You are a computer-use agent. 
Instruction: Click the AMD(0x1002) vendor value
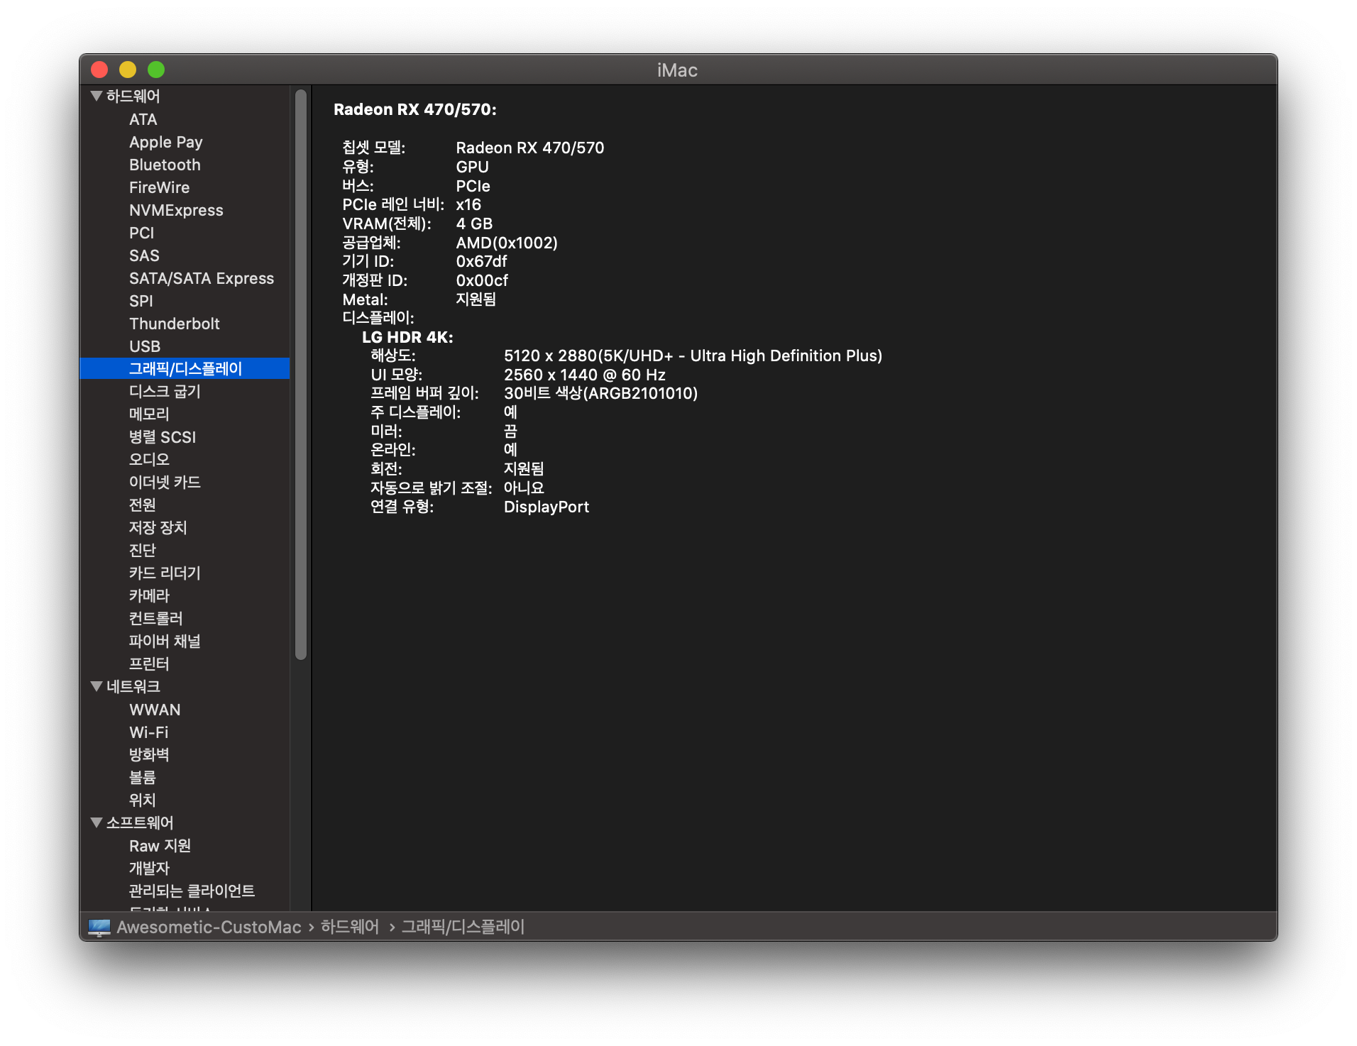(507, 243)
